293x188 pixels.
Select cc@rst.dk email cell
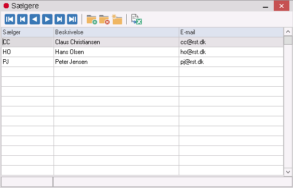pyautogui.click(x=231, y=42)
